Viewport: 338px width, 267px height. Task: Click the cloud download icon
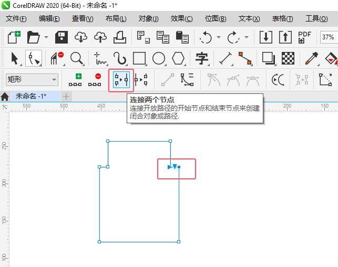(x=81, y=37)
